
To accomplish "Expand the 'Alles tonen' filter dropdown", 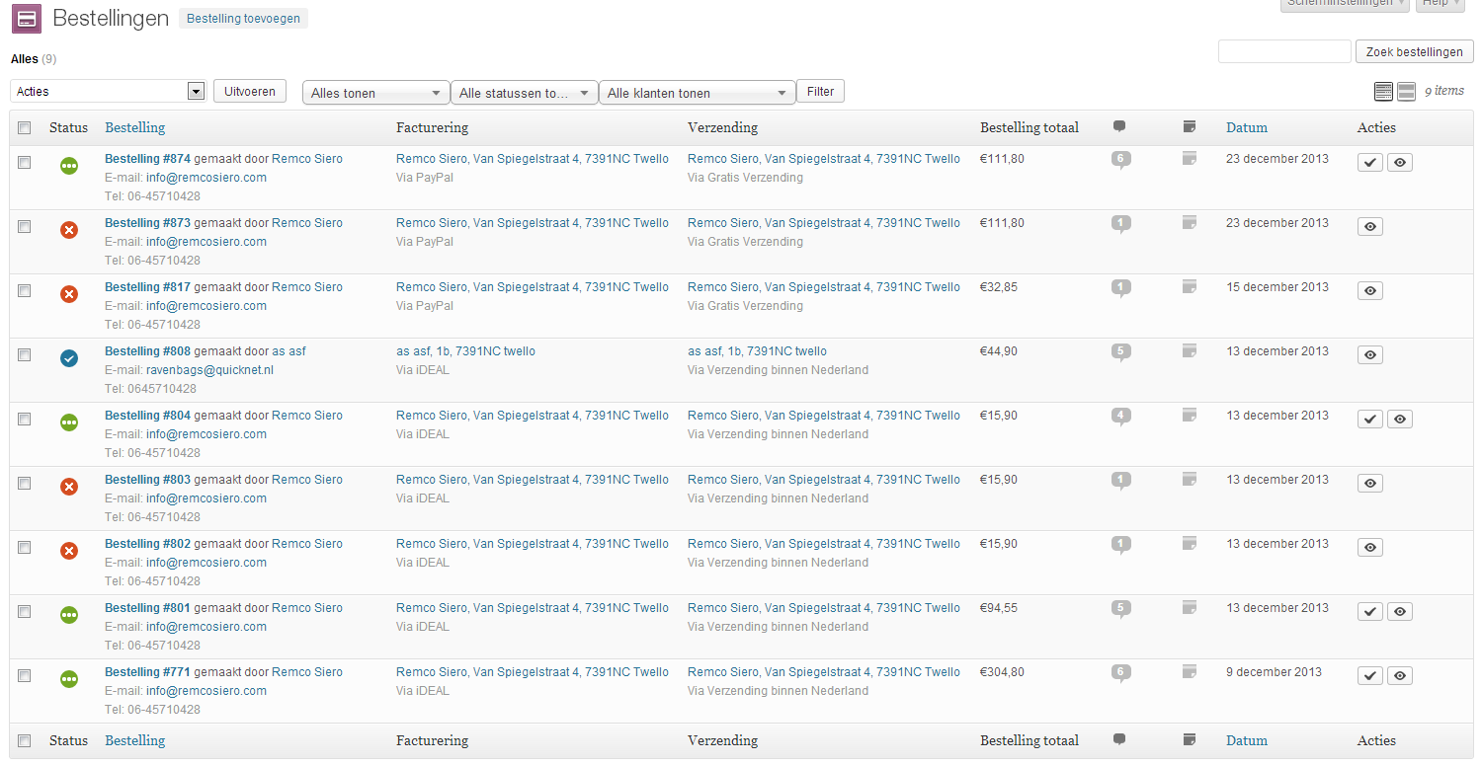I will (x=375, y=93).
